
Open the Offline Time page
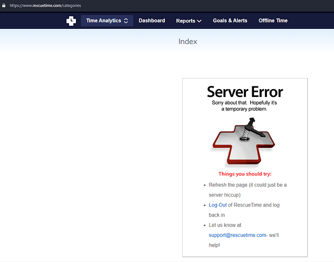[x=273, y=20]
